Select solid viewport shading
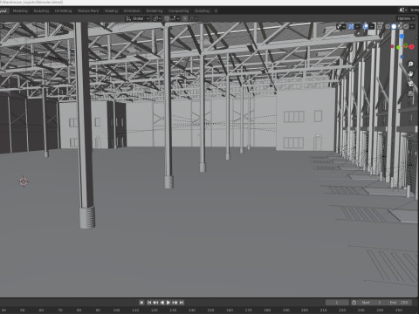 (394, 26)
